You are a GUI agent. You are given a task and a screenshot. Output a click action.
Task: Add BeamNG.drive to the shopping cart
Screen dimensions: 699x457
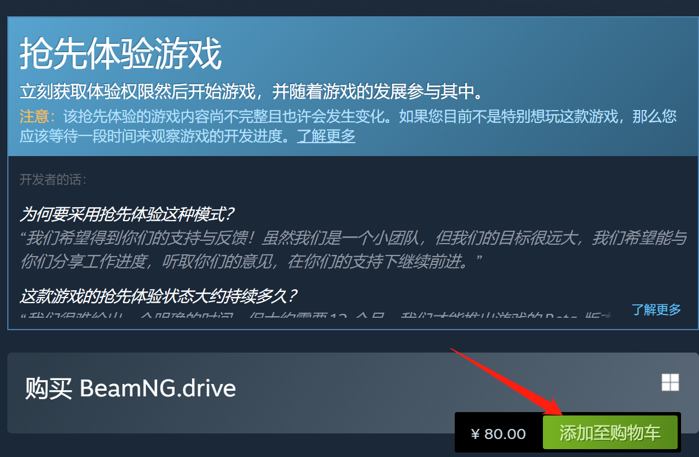pos(610,432)
